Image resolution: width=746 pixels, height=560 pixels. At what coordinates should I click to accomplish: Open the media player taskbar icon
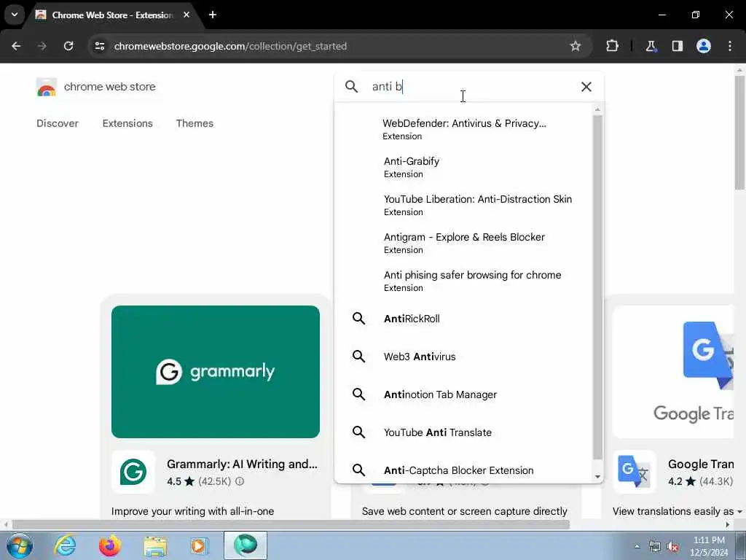(x=199, y=545)
